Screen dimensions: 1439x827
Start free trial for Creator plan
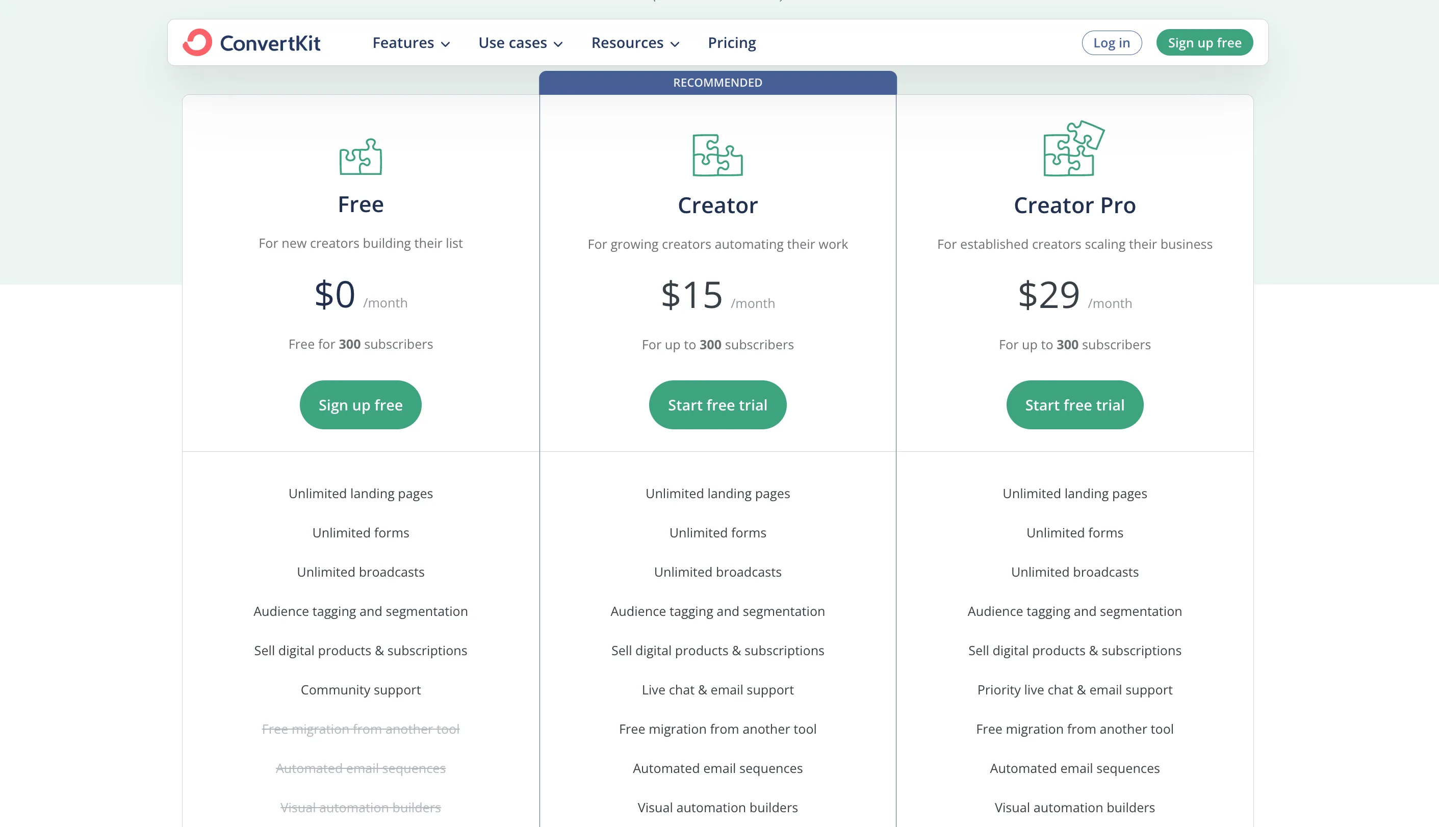pos(717,405)
